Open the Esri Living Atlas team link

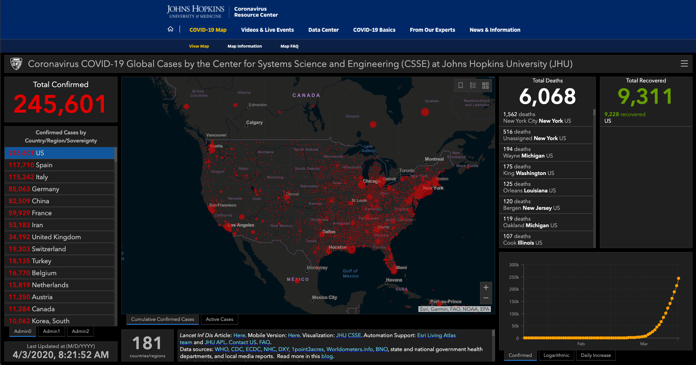pos(436,336)
